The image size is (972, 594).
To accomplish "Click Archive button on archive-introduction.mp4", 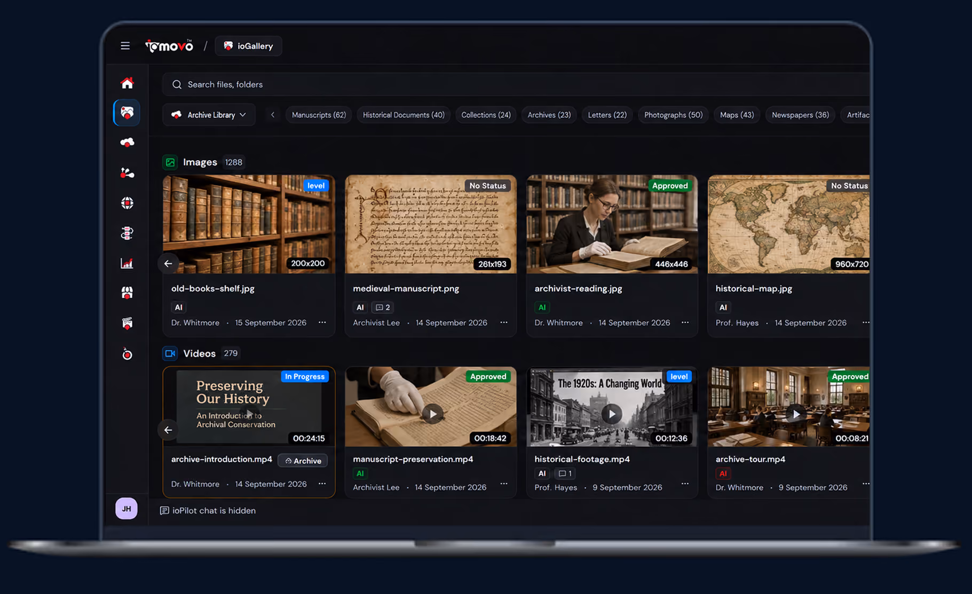I will click(x=303, y=461).
